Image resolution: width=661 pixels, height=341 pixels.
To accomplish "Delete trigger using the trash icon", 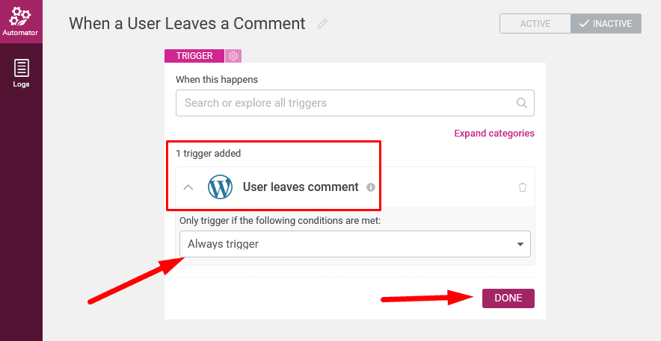I will 523,187.
